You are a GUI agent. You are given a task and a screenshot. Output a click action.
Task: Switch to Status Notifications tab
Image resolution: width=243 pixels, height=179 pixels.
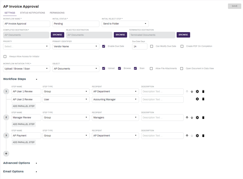(x=32, y=13)
